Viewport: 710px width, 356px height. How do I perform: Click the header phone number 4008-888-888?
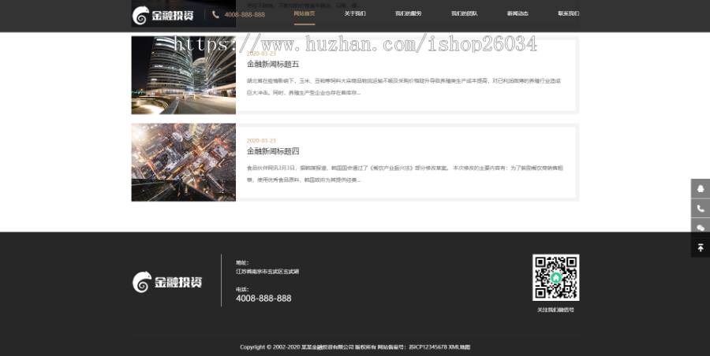(x=245, y=14)
